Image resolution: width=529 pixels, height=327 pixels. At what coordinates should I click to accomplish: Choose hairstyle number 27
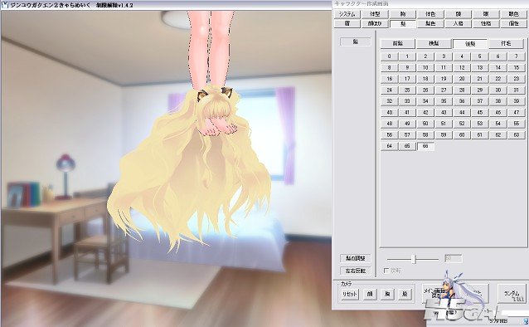coord(444,90)
